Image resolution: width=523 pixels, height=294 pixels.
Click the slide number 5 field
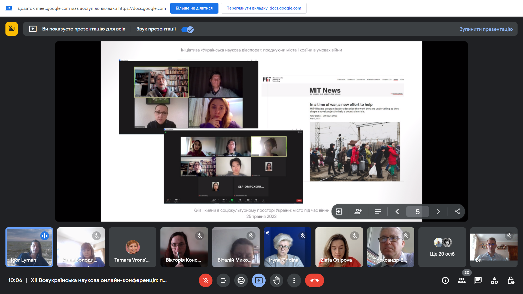tap(418, 212)
